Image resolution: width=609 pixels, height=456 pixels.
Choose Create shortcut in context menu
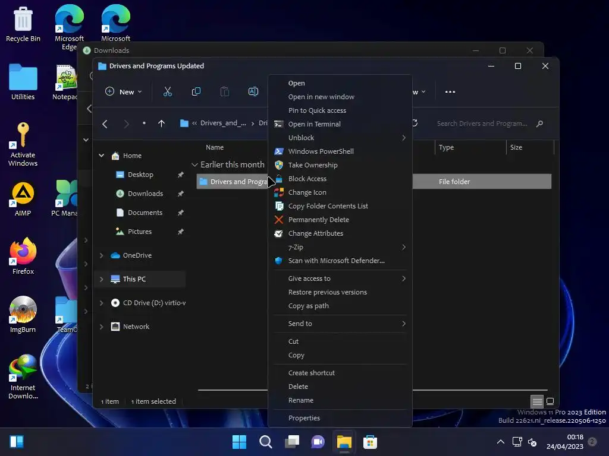[x=340, y=373]
